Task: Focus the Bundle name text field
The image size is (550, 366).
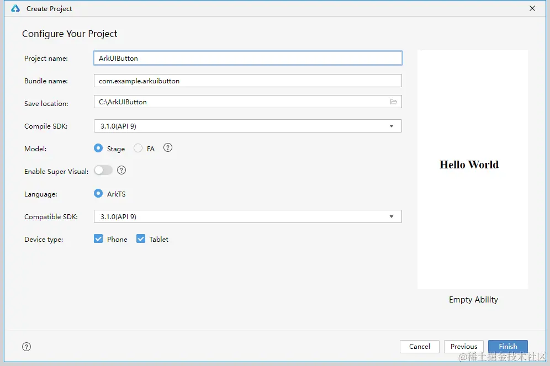Action: coord(247,81)
